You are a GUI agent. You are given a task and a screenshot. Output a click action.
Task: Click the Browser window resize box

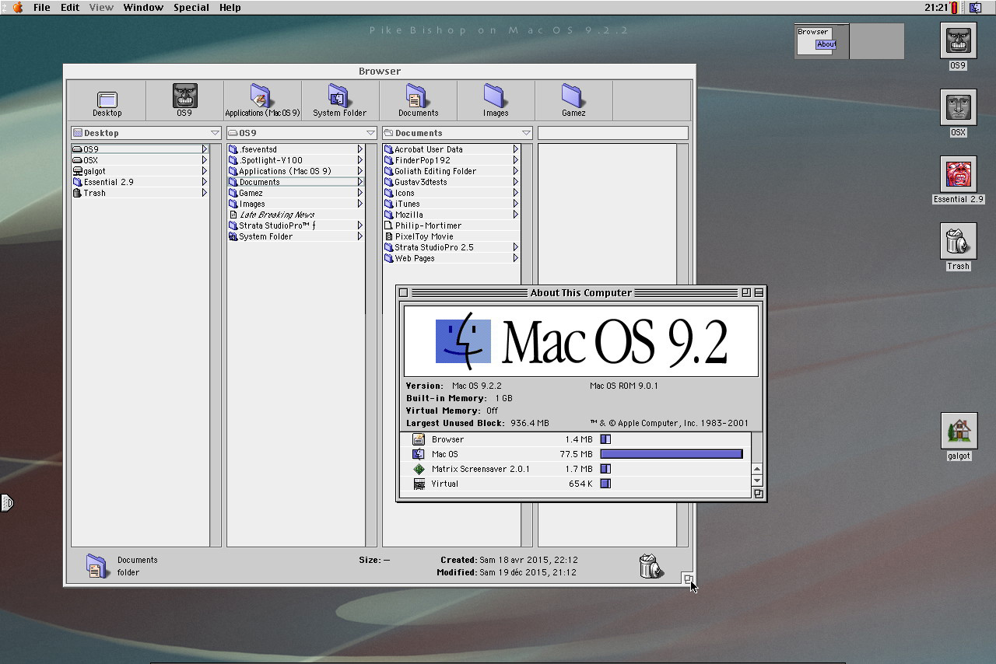coord(688,578)
